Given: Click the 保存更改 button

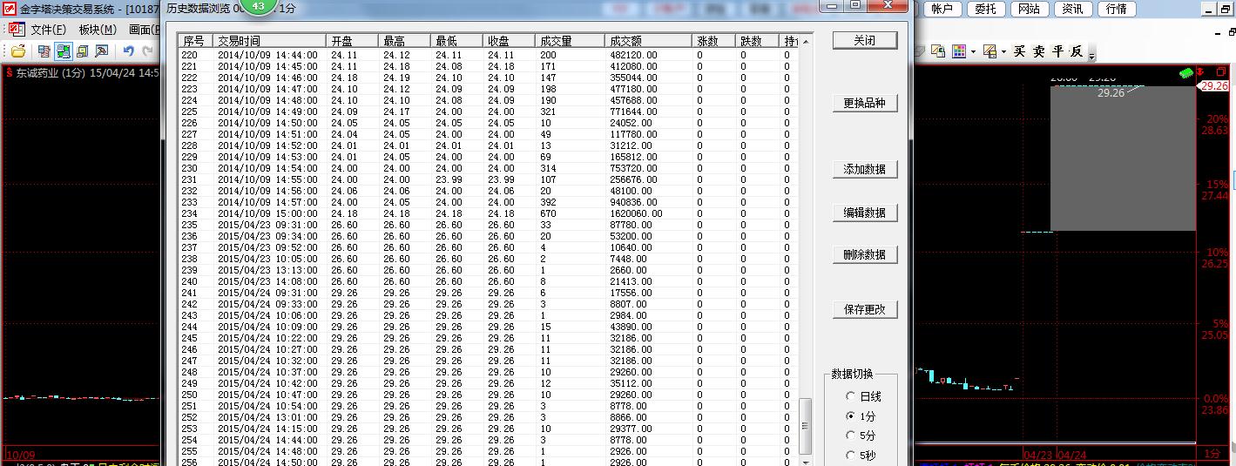Looking at the screenshot, I should (x=864, y=308).
